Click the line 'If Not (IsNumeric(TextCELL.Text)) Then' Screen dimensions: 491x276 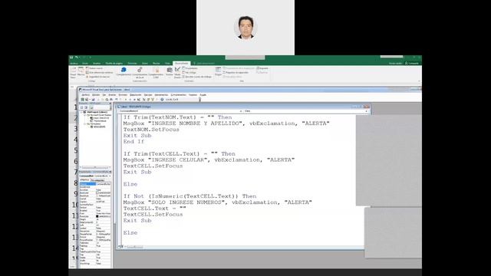tap(189, 196)
